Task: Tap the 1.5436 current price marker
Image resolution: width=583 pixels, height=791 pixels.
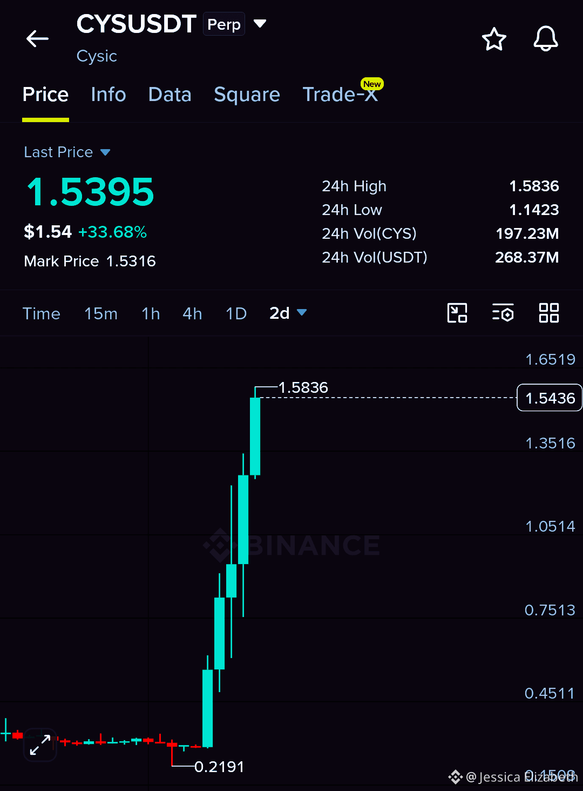Action: click(x=550, y=398)
